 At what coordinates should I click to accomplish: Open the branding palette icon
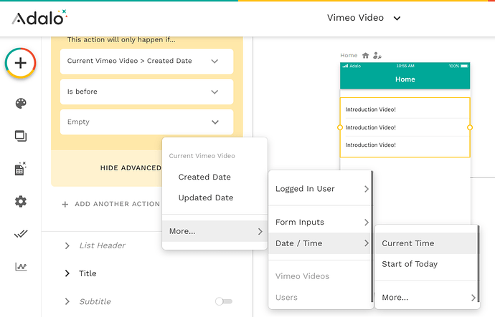(21, 104)
